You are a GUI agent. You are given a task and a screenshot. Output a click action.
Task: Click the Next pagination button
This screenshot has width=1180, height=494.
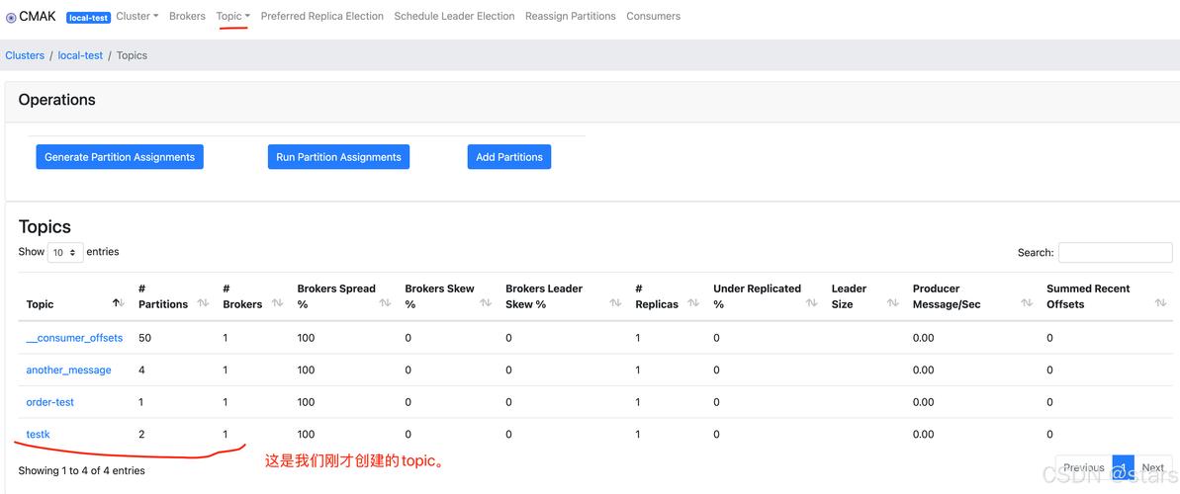tap(1153, 467)
